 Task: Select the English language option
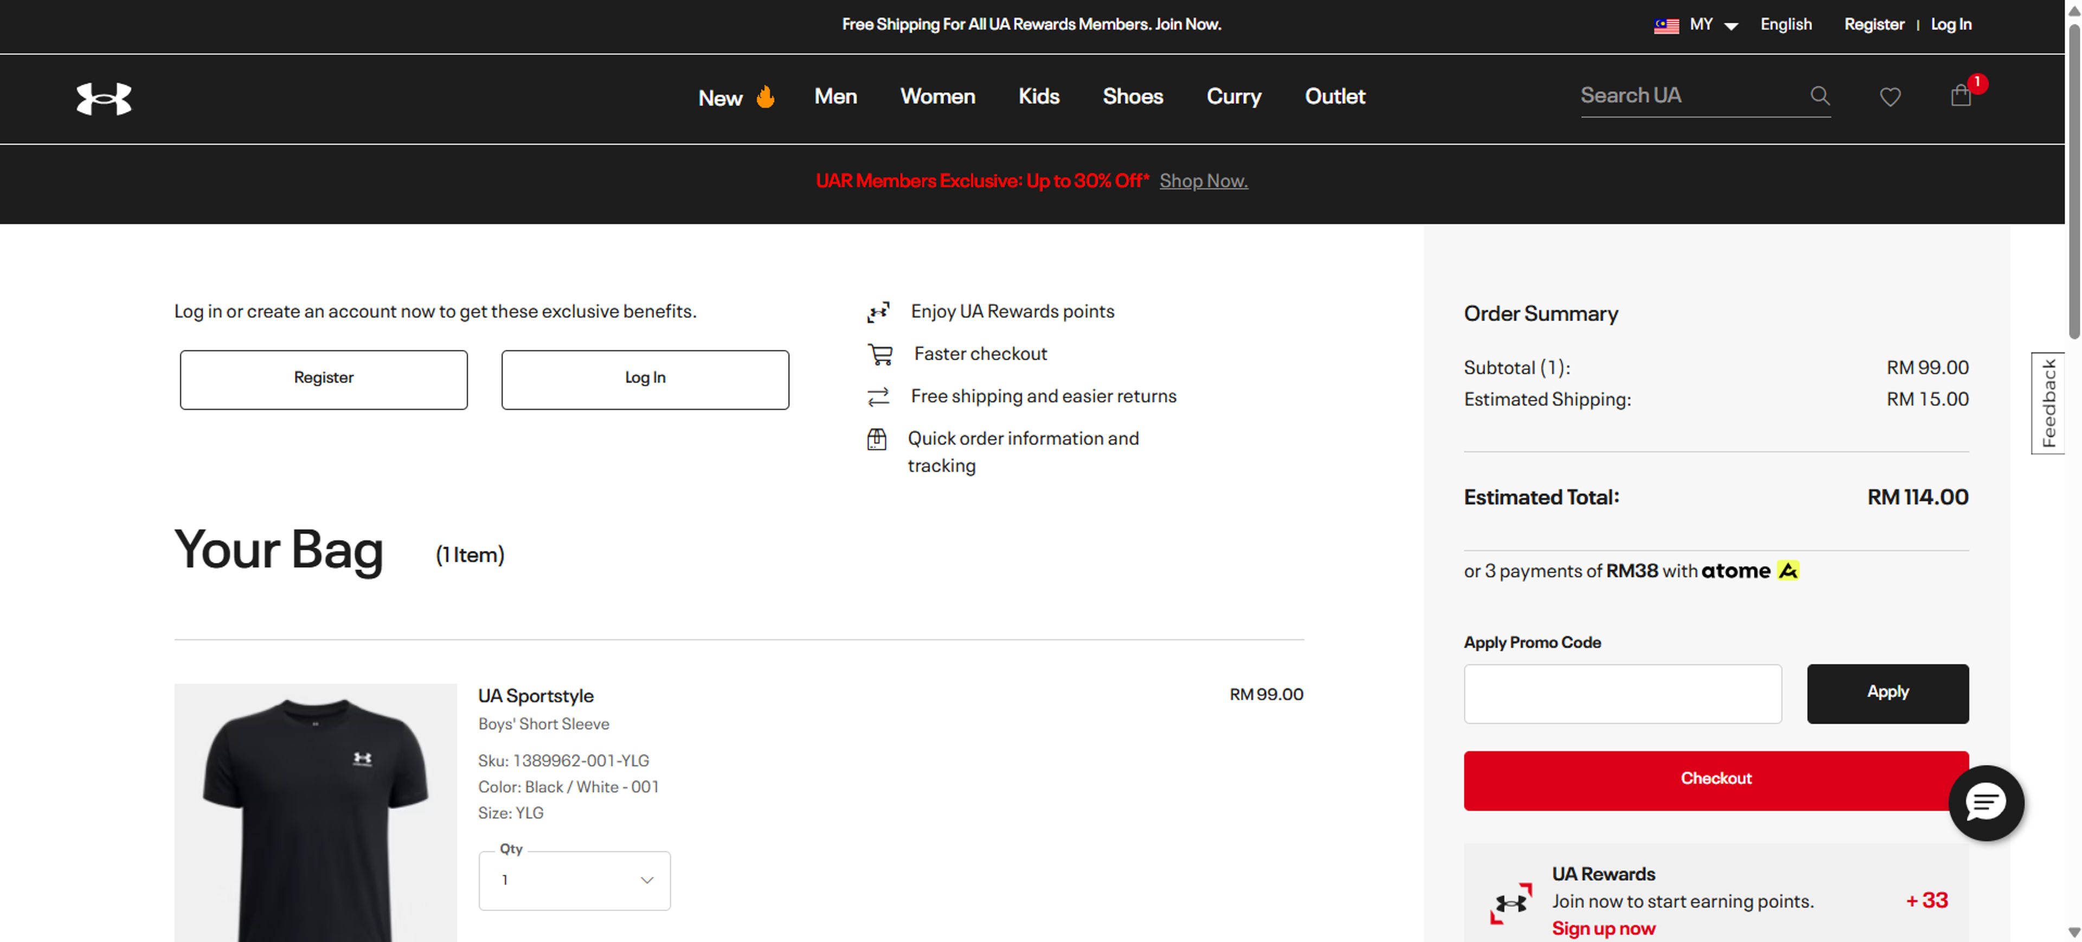(1785, 24)
